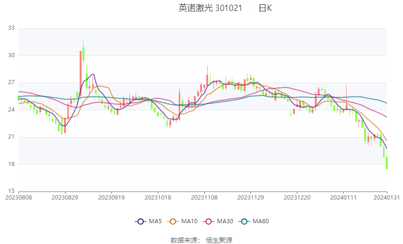Viewport: 403px width, 244px height.
Task: Select the 20230829 x-axis date marker
Action: 65,198
